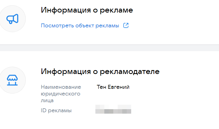Click the "лица" label word
This screenshot has width=219, height=129.
pyautogui.click(x=47, y=101)
